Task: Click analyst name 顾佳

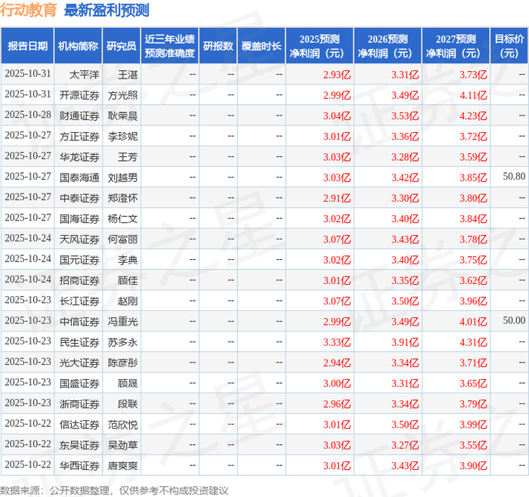Action: pos(128,280)
